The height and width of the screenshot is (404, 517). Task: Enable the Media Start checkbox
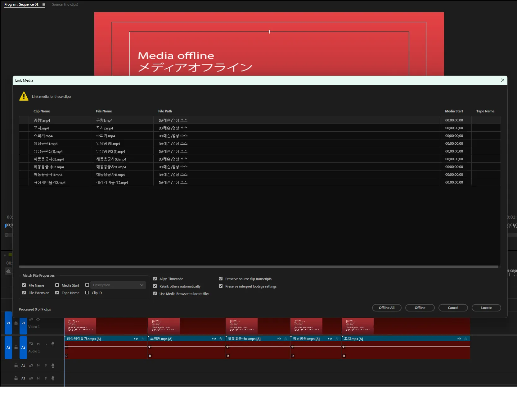(x=57, y=285)
